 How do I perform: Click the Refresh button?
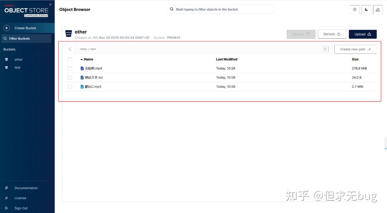332,34
